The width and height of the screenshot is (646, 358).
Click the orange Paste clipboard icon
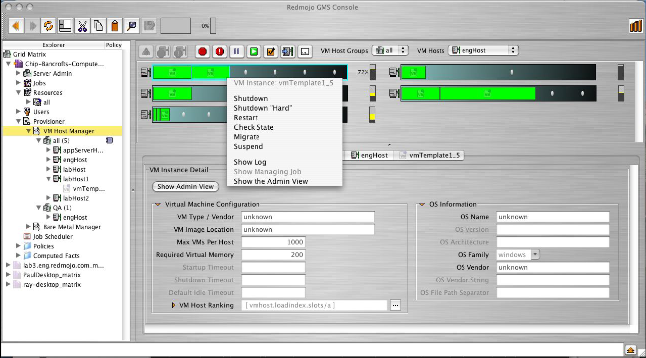[x=115, y=26]
